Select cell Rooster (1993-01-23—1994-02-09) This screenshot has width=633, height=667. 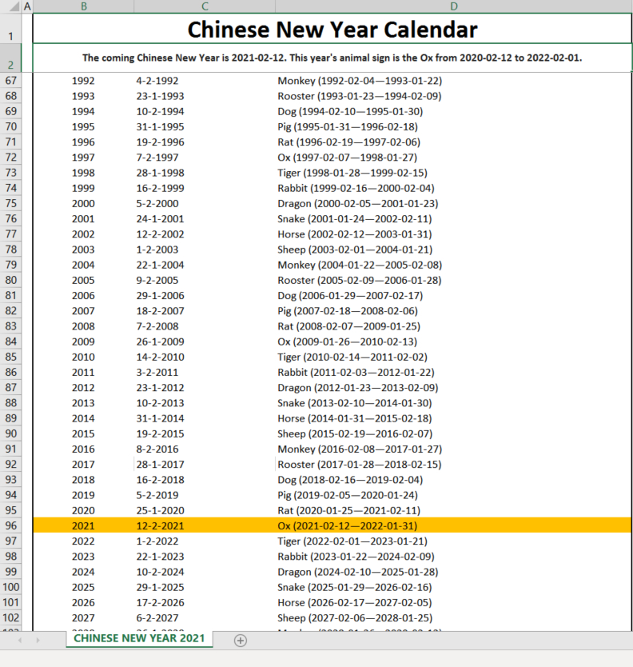pyautogui.click(x=454, y=96)
